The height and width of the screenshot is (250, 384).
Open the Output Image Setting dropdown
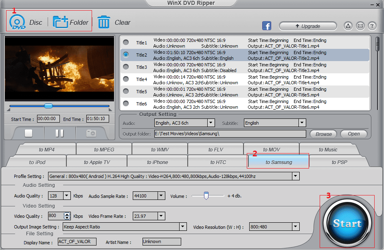click(183, 226)
